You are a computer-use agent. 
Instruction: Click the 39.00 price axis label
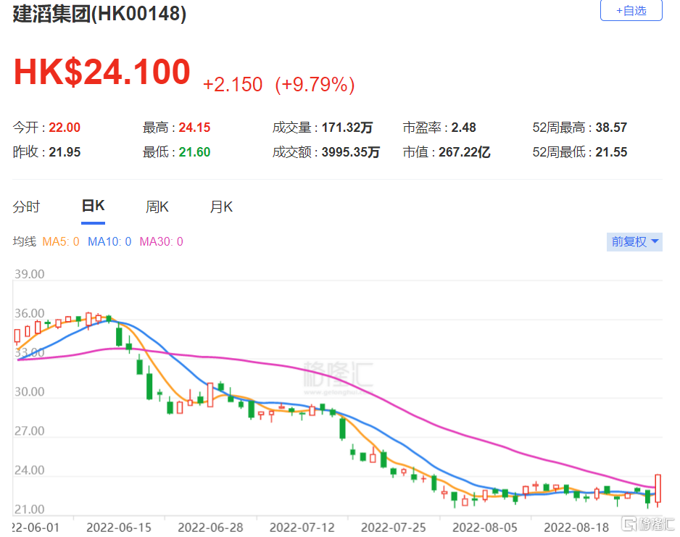tap(30, 275)
